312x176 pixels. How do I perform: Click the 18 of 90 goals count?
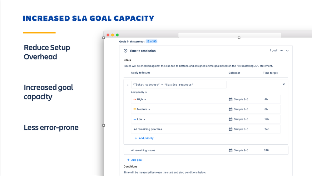pos(151,41)
